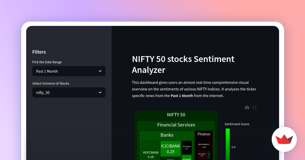The height and width of the screenshot is (160, 305).
Task: Drill into the Banks sector header
Action: 167,135
